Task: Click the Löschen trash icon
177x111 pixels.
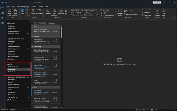Action: pos(33,11)
